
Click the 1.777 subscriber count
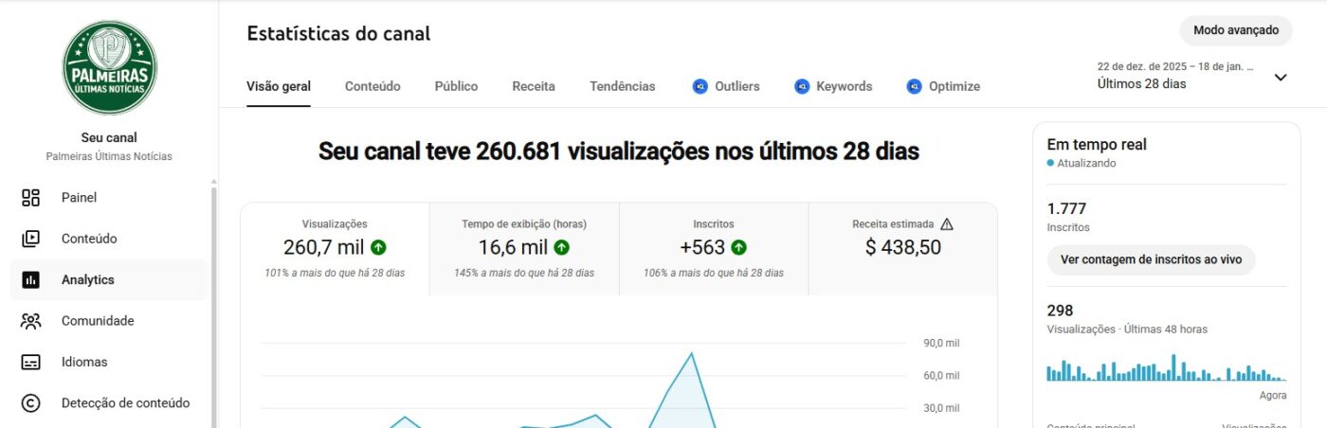pos(1066,209)
